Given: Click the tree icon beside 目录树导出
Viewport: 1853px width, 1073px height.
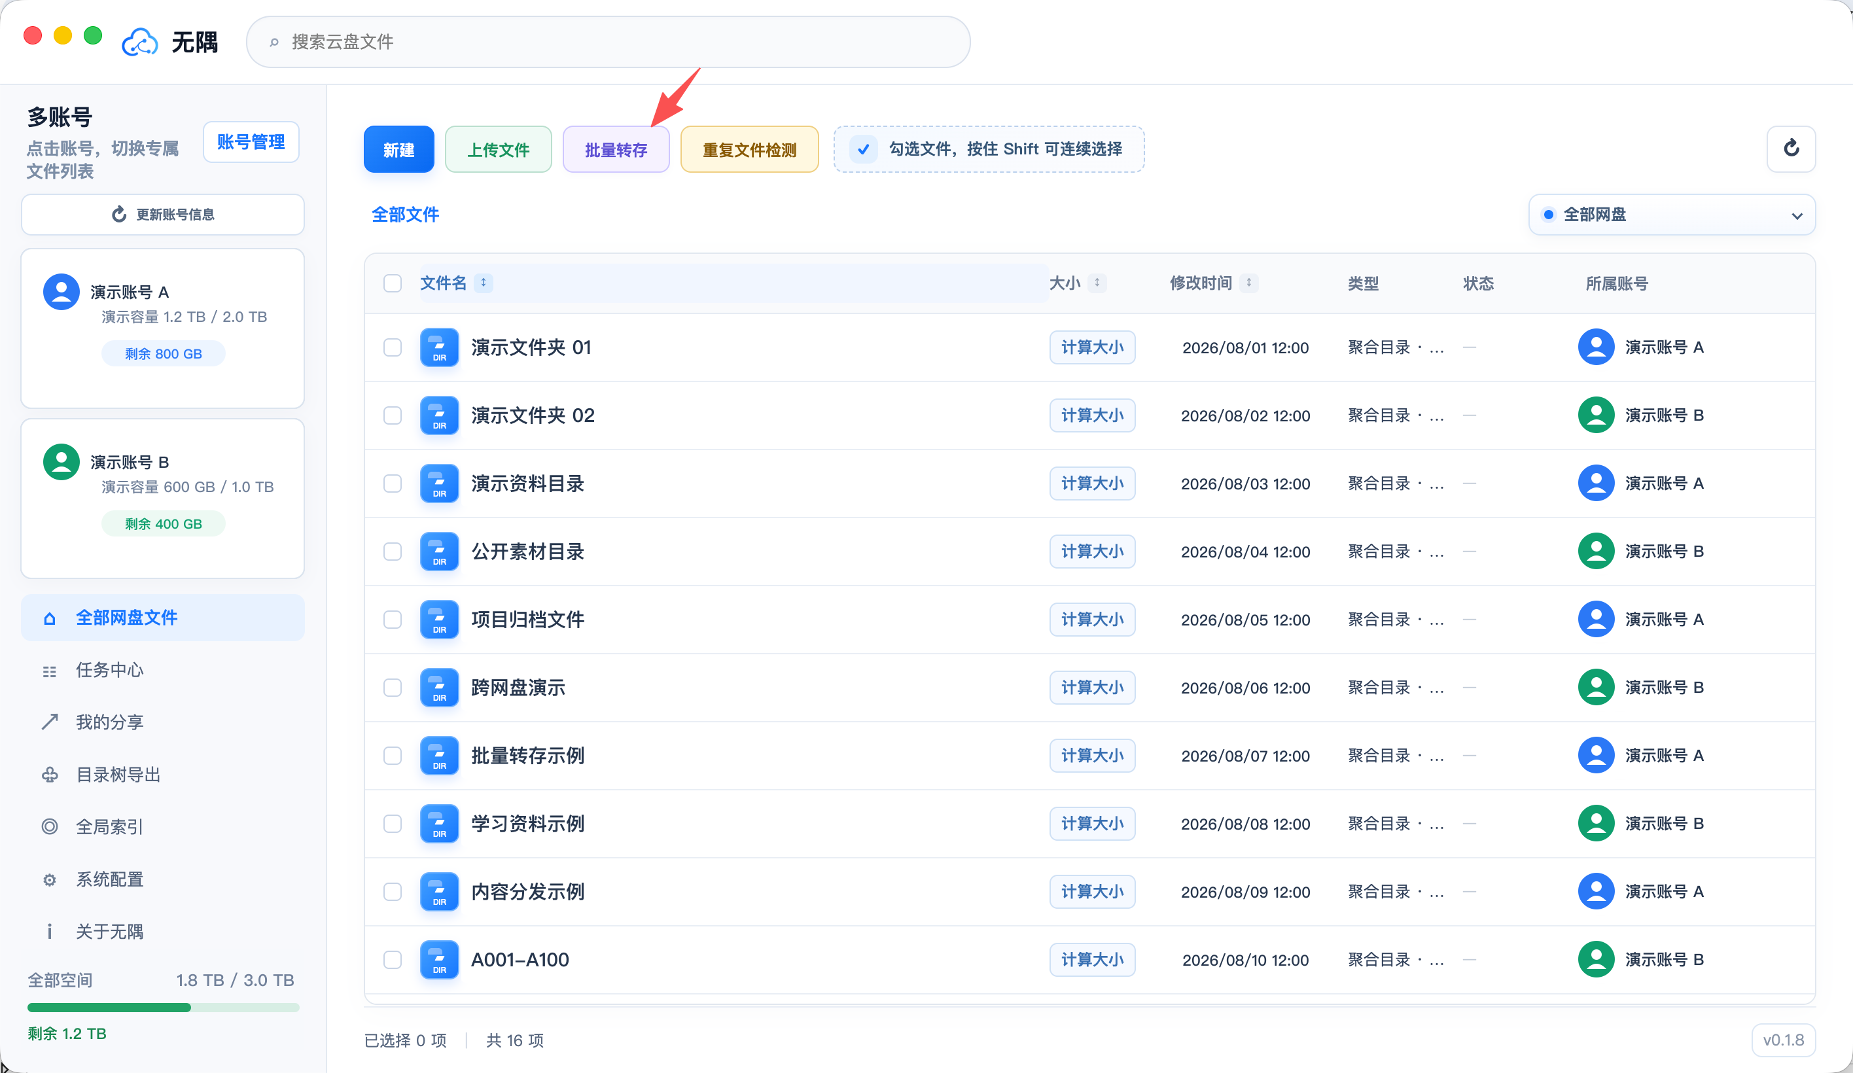Looking at the screenshot, I should [49, 775].
